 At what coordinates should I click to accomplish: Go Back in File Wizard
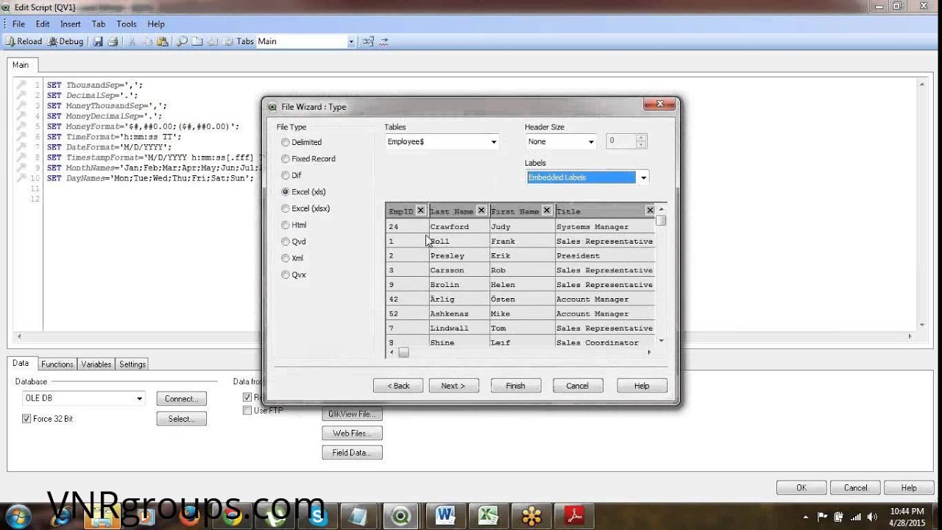point(398,386)
